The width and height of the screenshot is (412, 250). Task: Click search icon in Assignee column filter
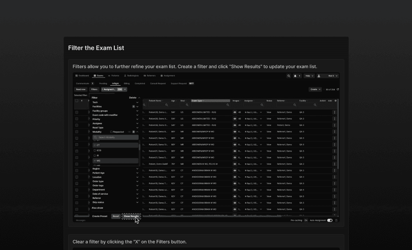tap(262, 105)
